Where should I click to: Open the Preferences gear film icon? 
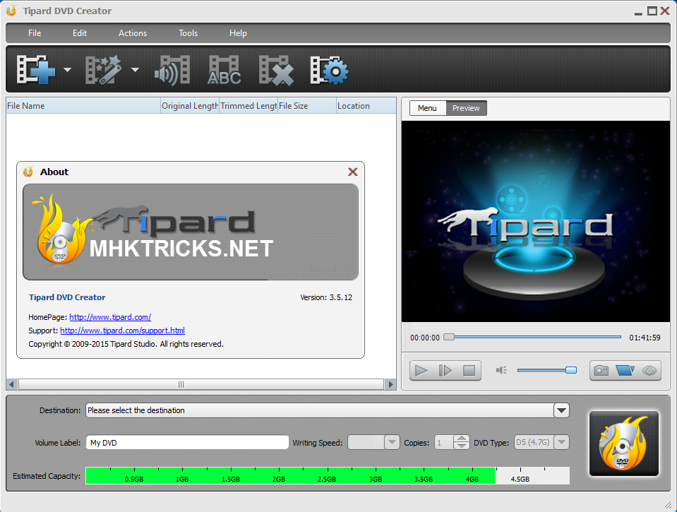point(330,70)
